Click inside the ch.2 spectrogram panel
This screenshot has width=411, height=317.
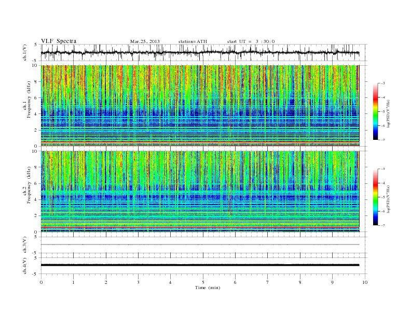point(200,191)
